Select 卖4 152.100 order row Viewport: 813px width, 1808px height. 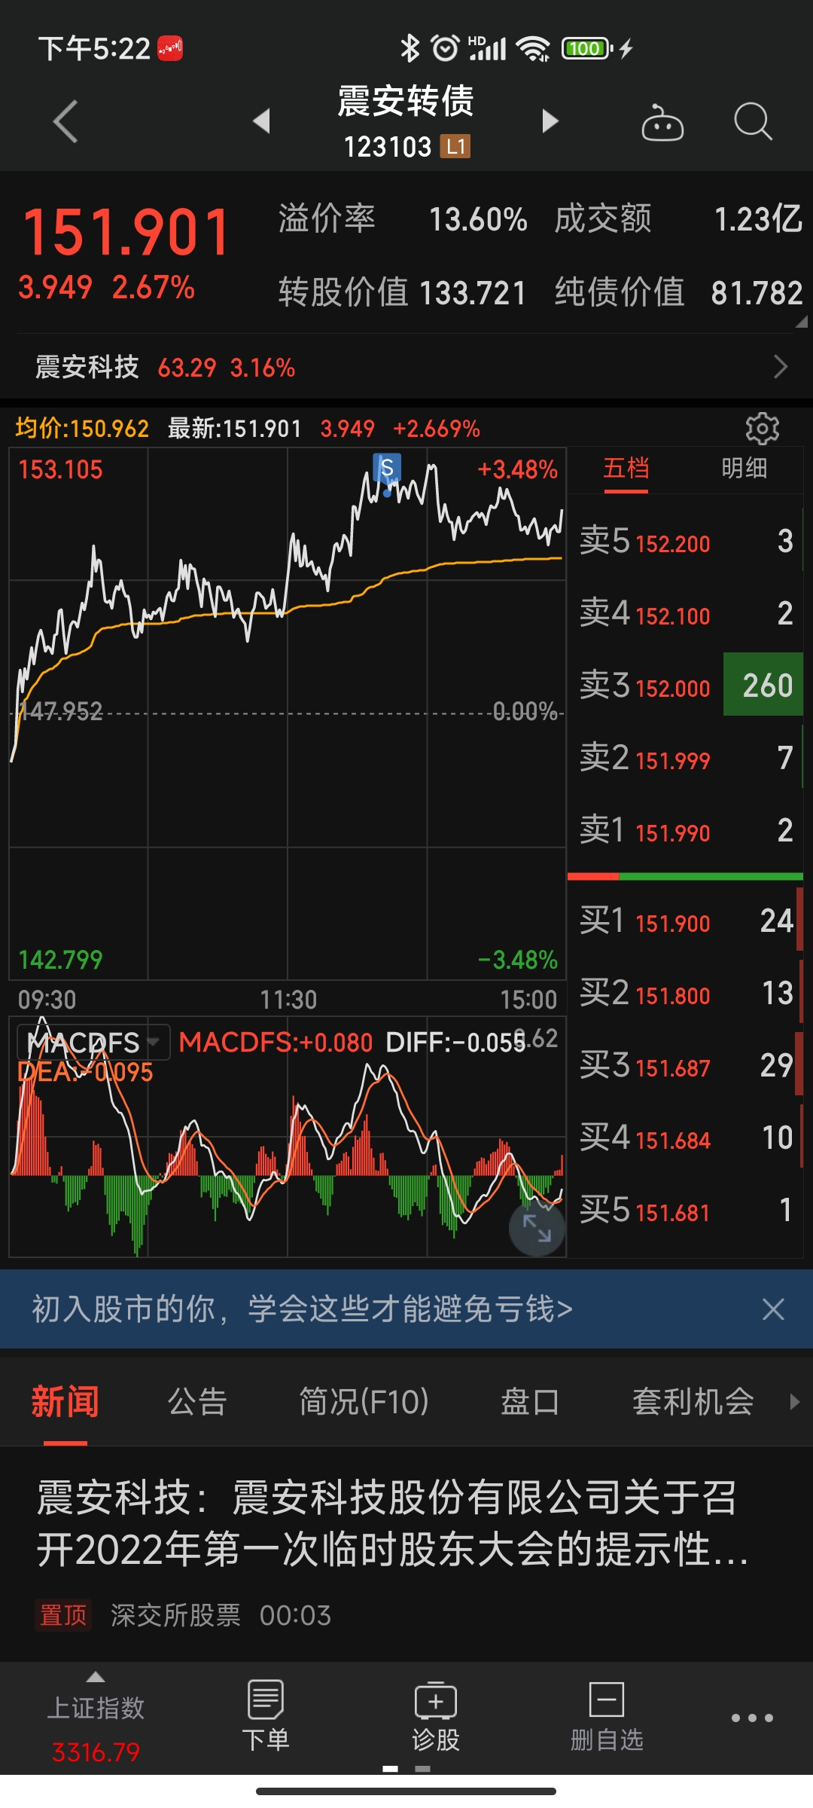[685, 613]
